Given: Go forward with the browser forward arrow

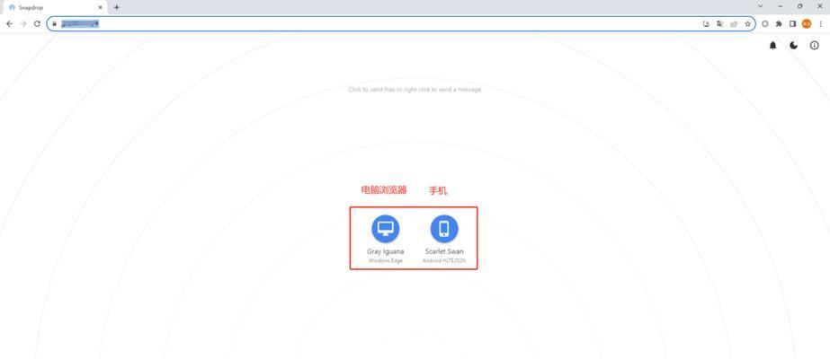Looking at the screenshot, I should pyautogui.click(x=23, y=23).
